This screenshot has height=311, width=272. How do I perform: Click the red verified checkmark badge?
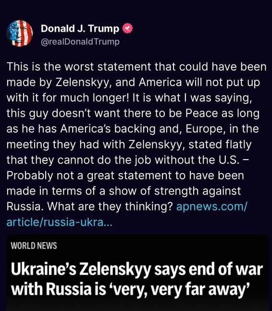(127, 28)
